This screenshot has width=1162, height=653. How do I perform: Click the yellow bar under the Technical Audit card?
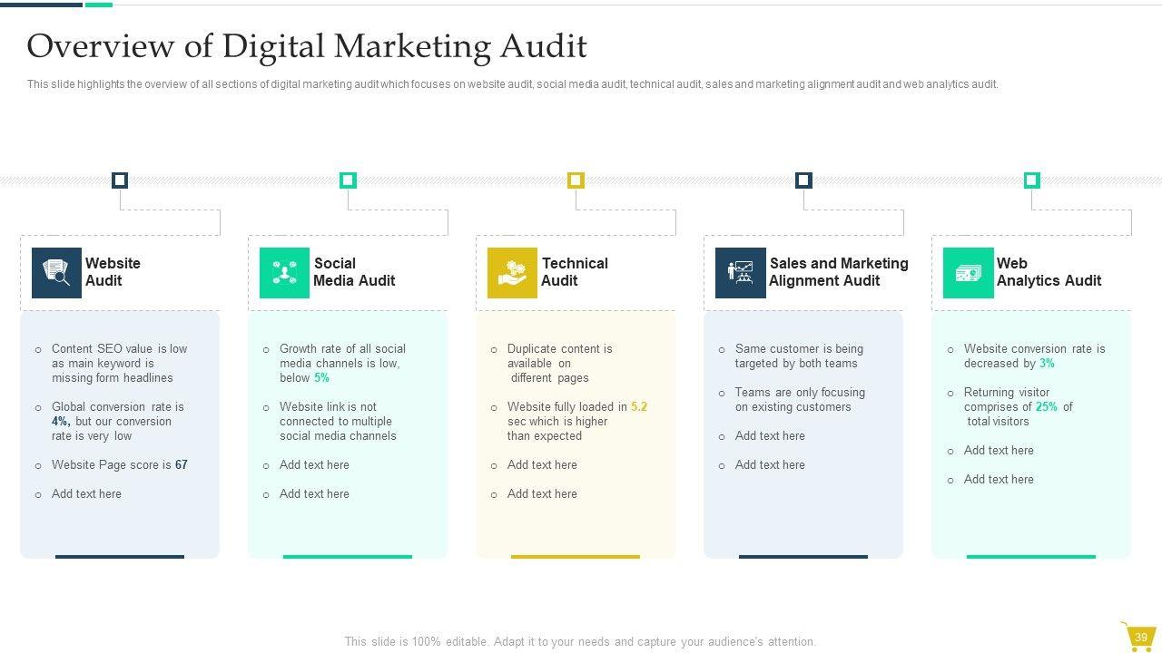(x=576, y=557)
